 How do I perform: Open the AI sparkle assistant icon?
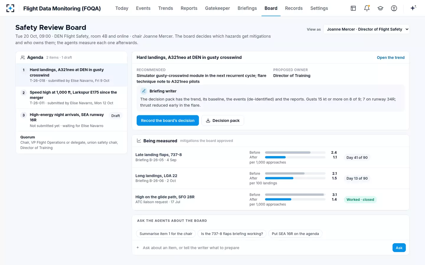click(x=413, y=8)
